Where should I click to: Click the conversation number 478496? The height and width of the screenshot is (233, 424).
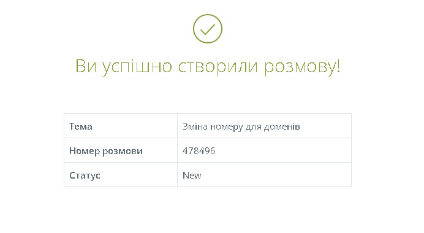click(x=199, y=150)
